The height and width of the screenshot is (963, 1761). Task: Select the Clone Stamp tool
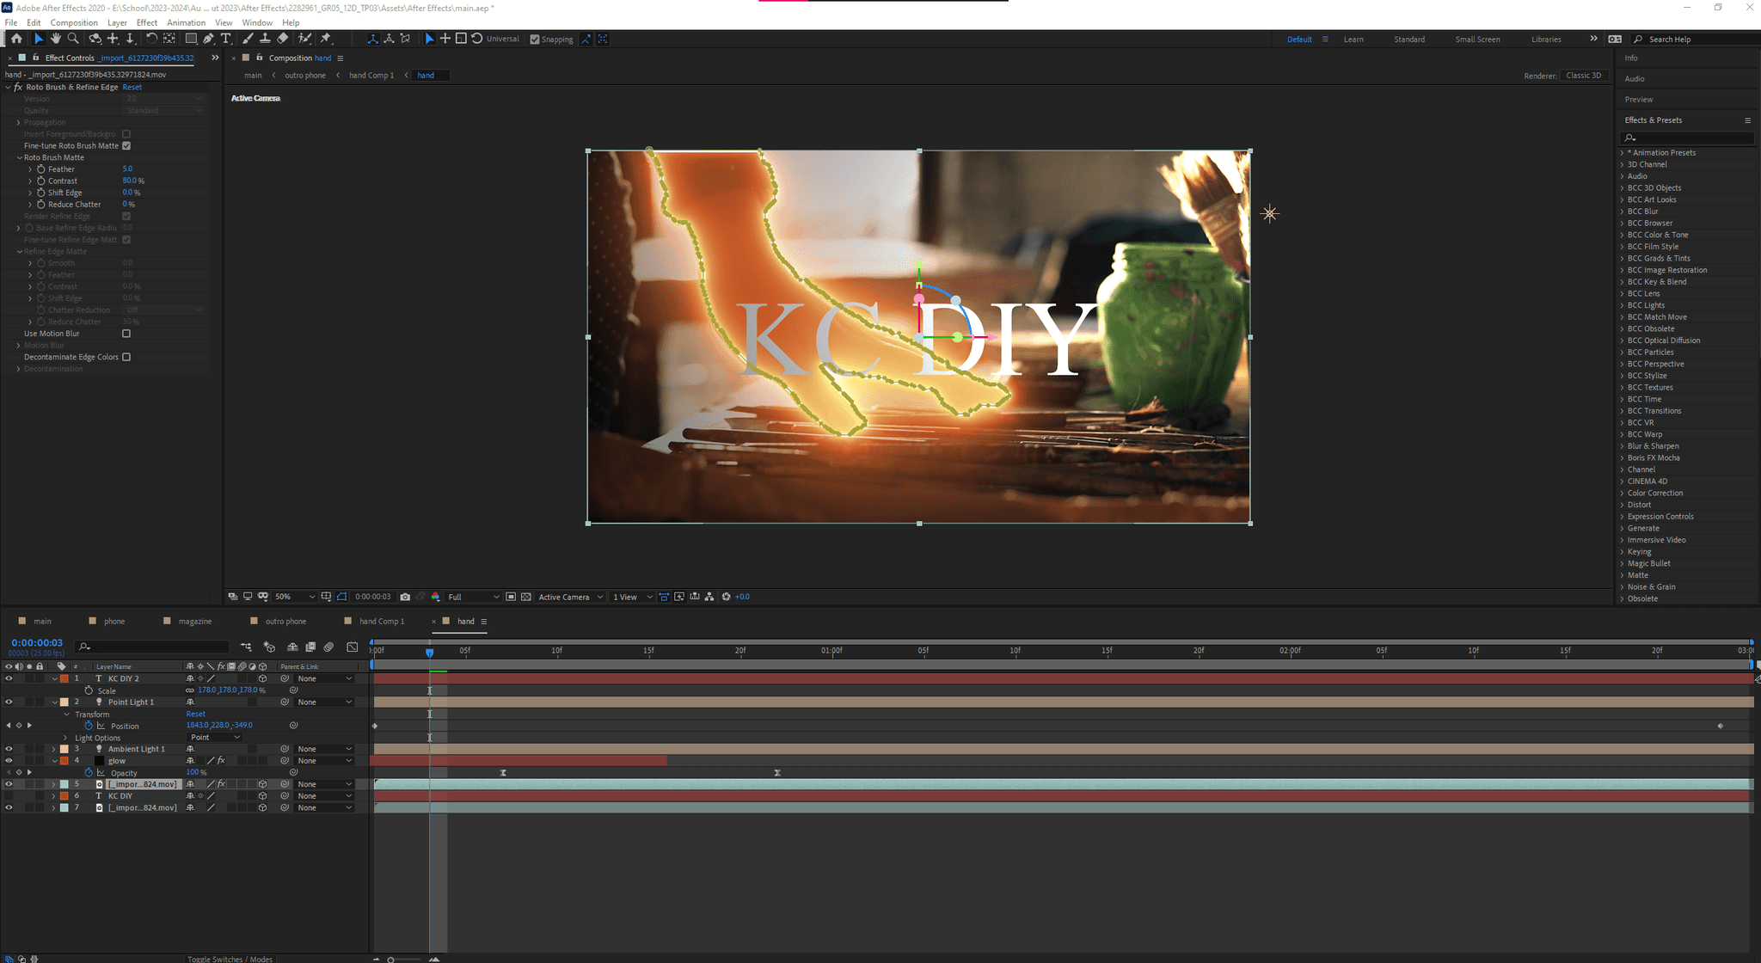pos(265,39)
